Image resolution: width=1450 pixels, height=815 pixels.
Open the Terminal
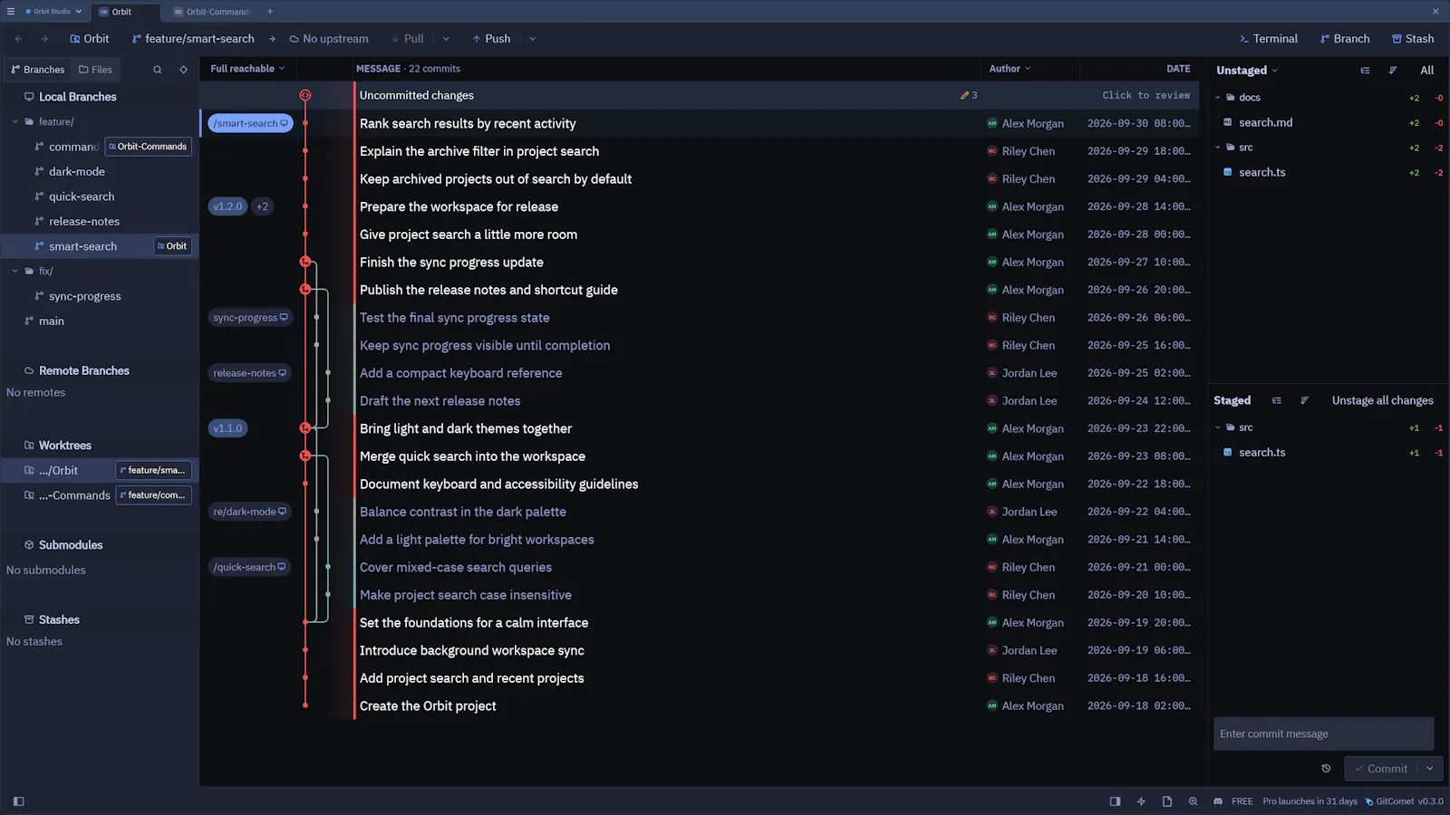tap(1269, 39)
